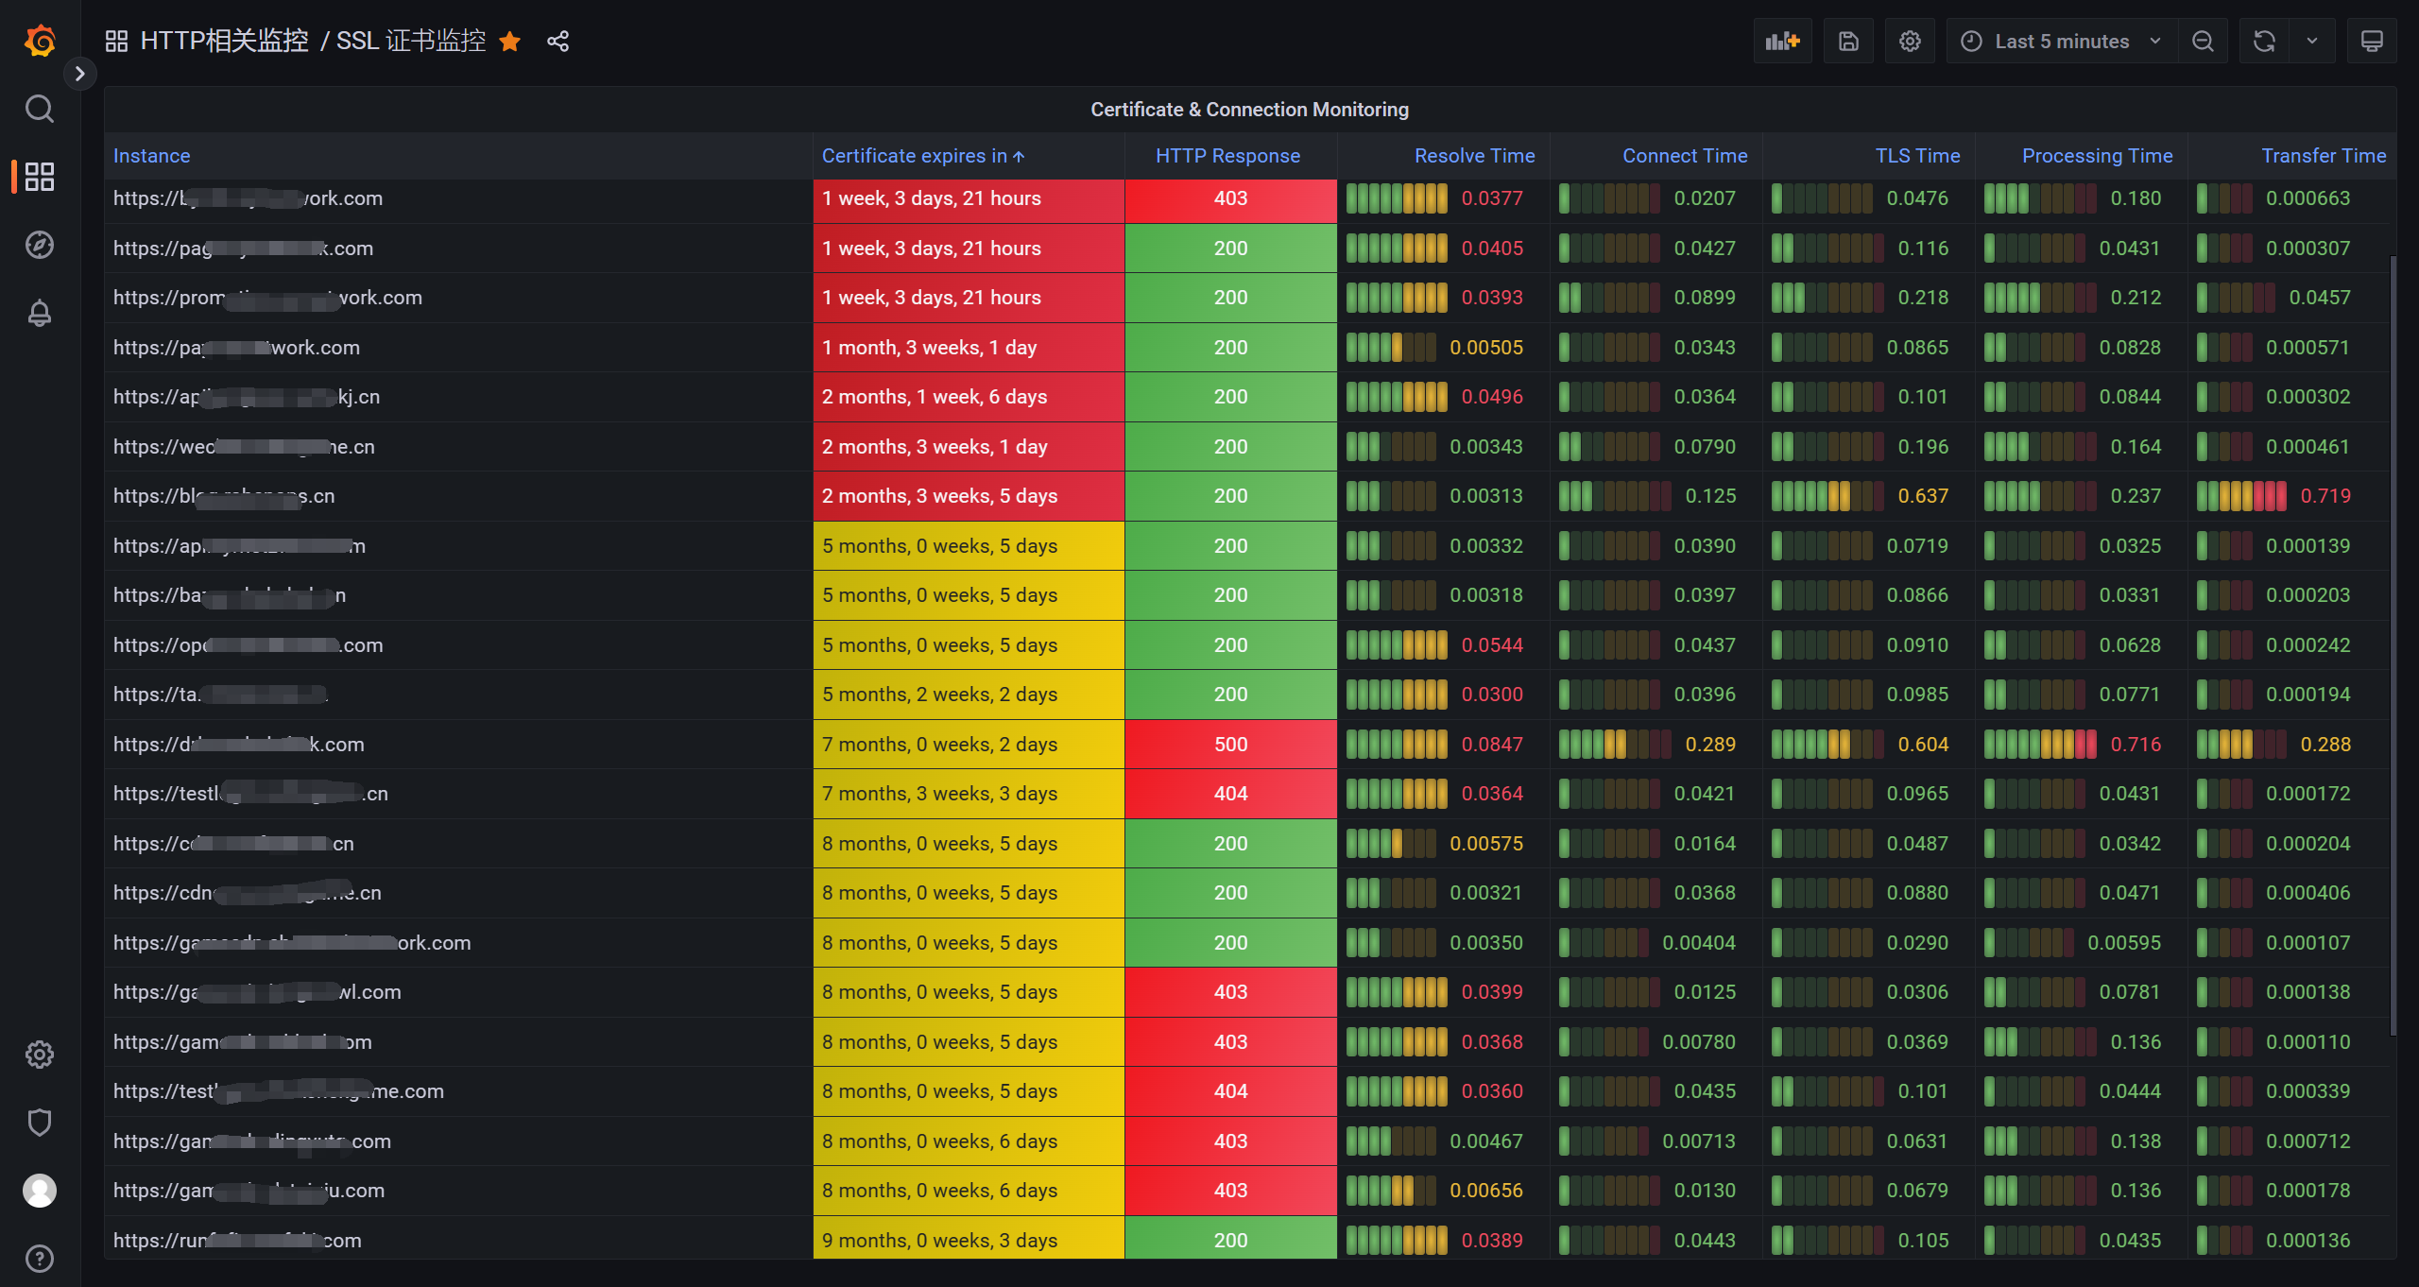Open the Help question mark icon
This screenshot has width=2419, height=1287.
(40, 1259)
